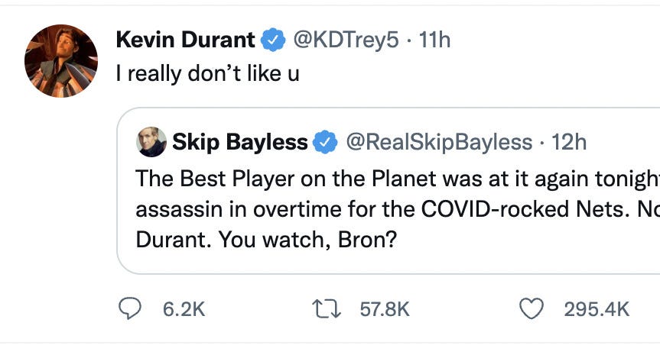Click Kevin Durant's verified badge
The image size is (660, 345).
273,39
